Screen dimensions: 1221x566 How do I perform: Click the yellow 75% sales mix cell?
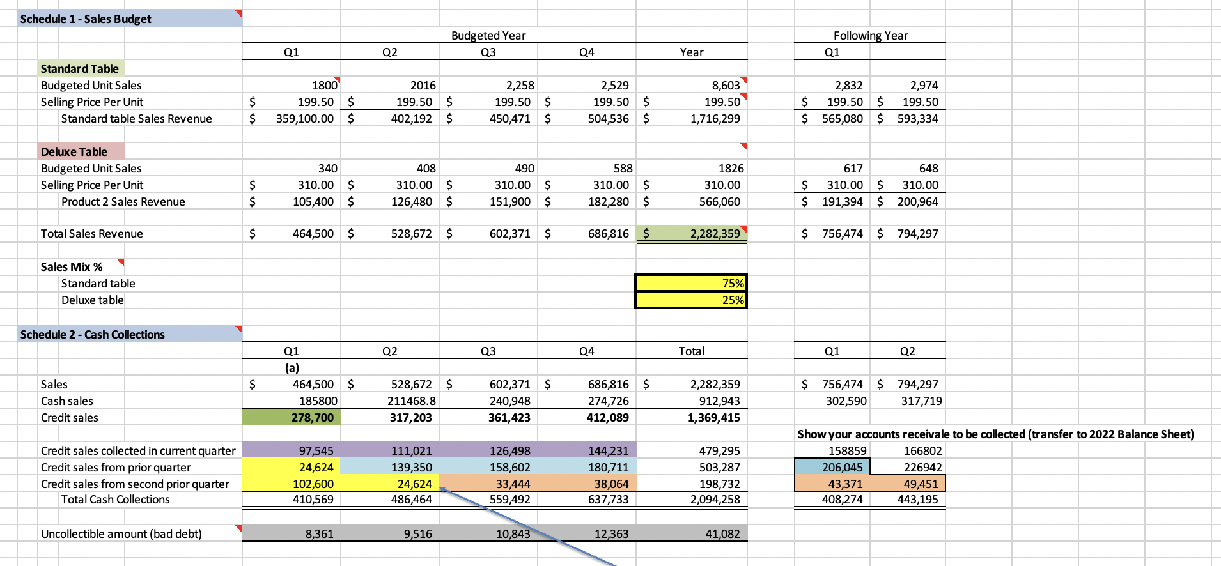[691, 283]
